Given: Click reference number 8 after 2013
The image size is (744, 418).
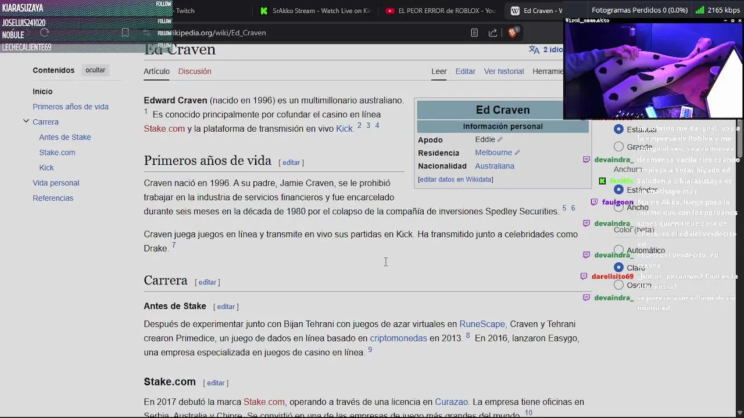Looking at the screenshot, I should point(468,336).
